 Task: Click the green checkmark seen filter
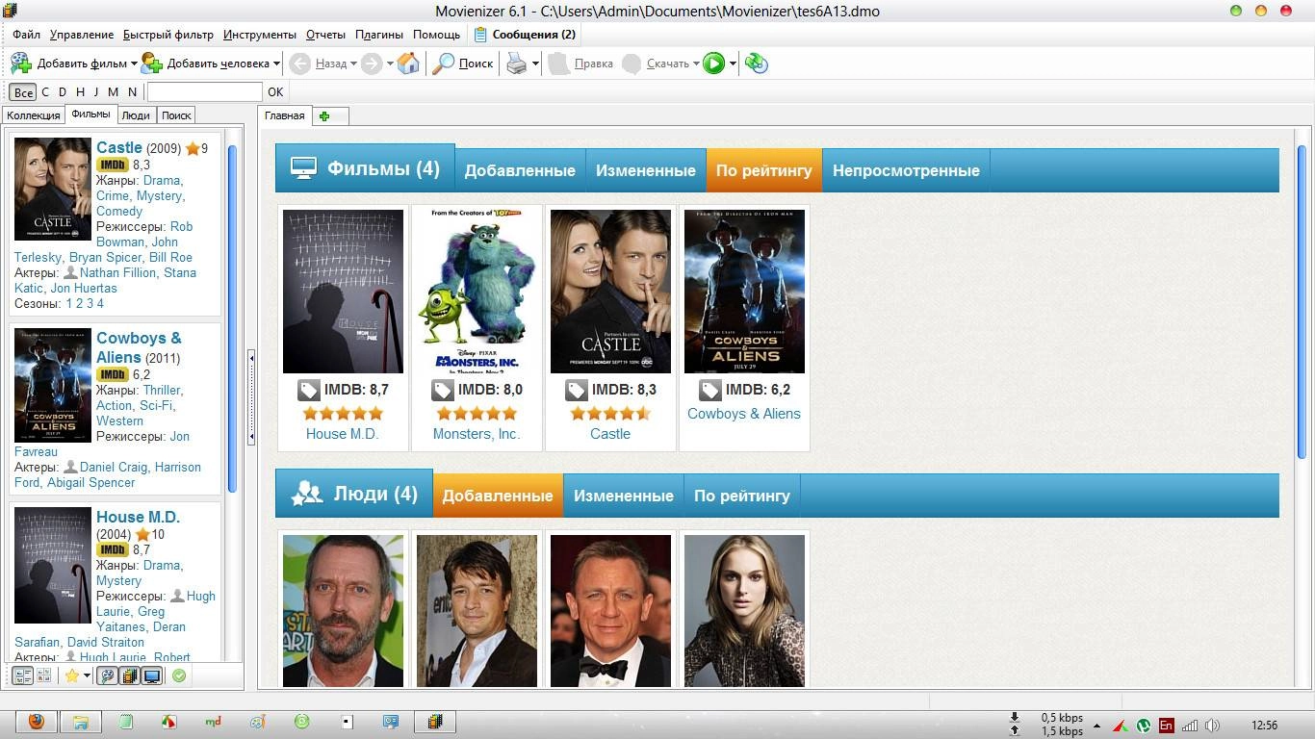(178, 675)
